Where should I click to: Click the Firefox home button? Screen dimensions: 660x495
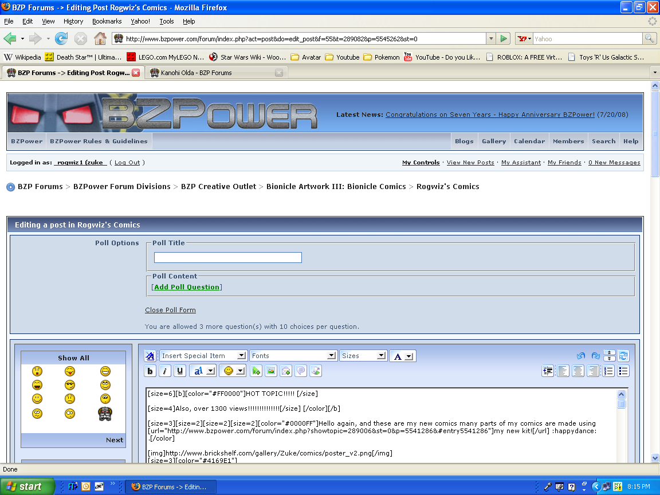[100, 39]
